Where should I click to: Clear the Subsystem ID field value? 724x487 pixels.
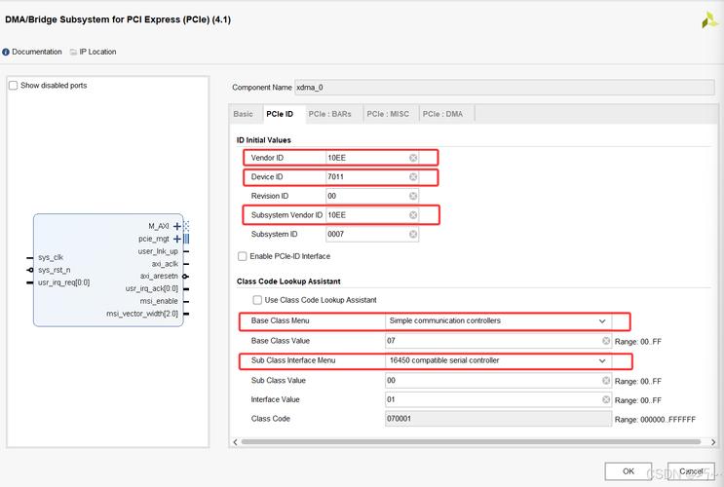(x=413, y=234)
